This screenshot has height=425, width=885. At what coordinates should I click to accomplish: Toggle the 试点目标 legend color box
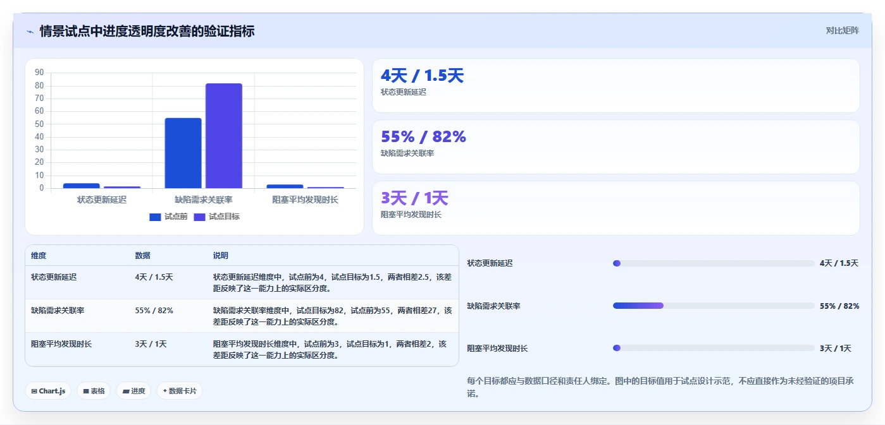(200, 217)
